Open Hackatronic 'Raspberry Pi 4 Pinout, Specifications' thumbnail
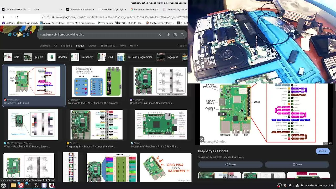Viewport: 336px width, 189px height. coord(160,81)
